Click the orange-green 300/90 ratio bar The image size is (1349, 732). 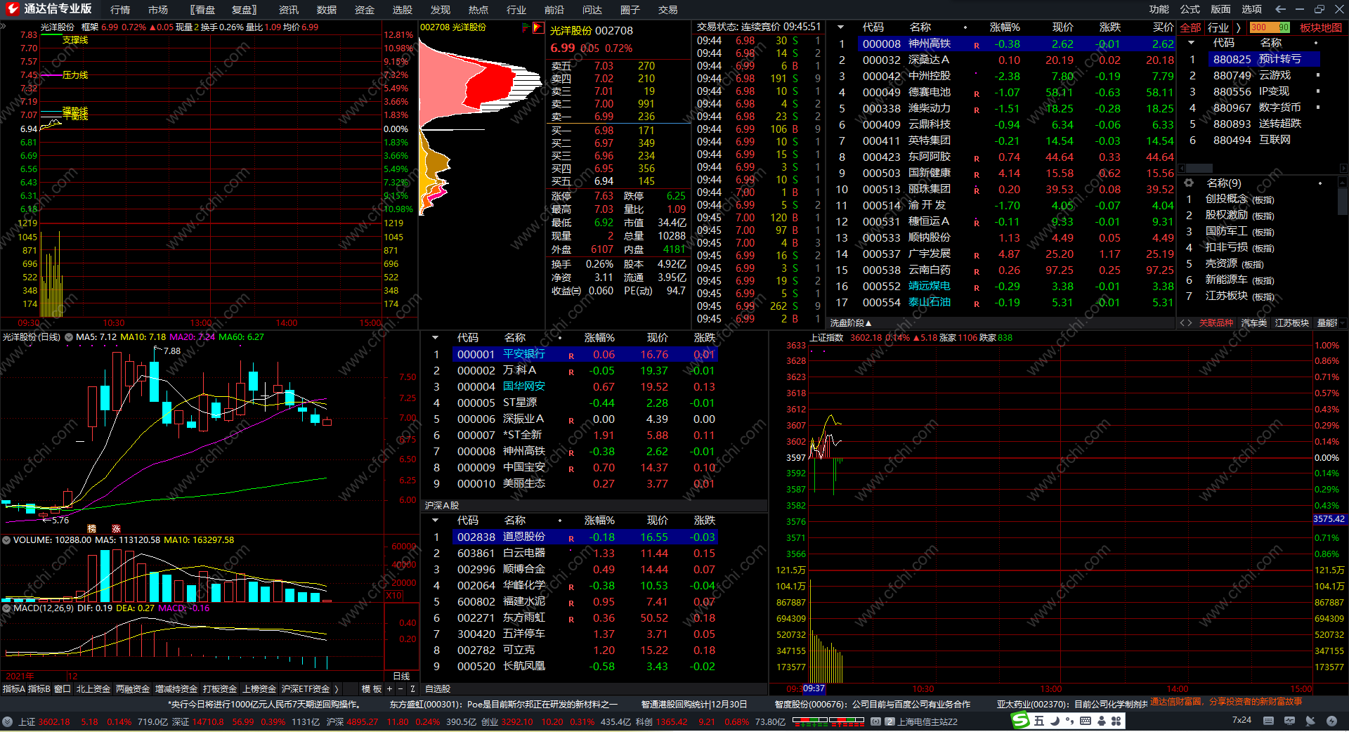(x=1270, y=27)
